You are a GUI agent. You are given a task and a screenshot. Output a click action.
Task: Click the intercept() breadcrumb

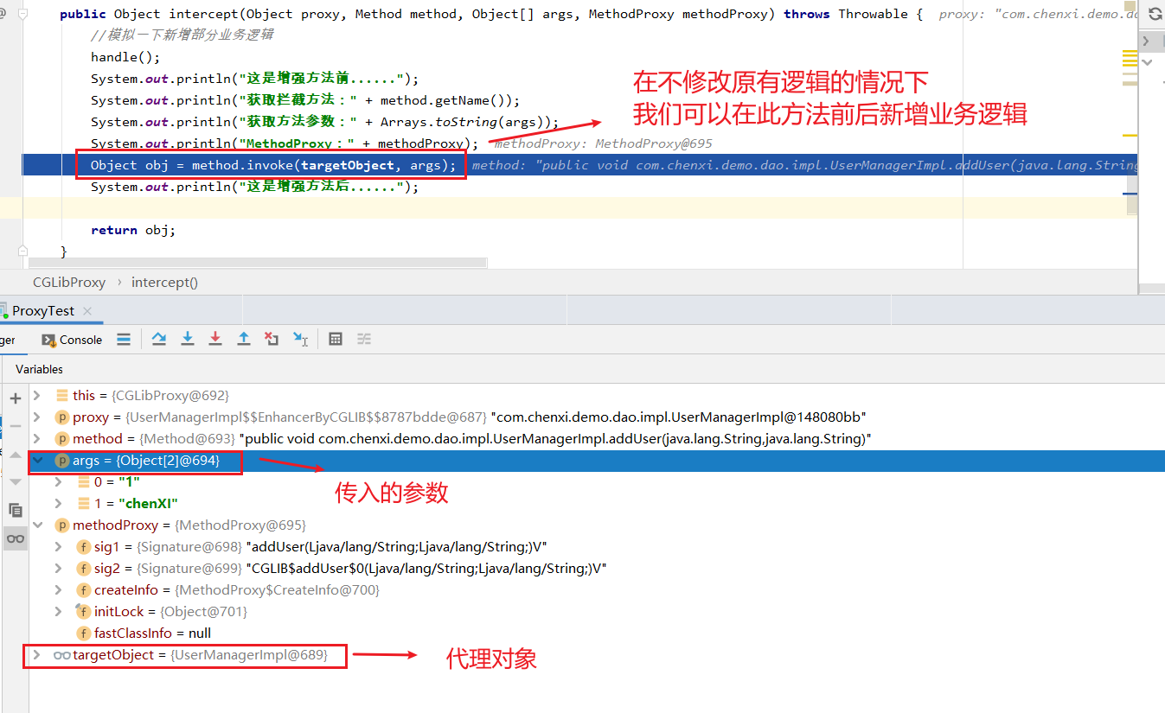click(164, 282)
